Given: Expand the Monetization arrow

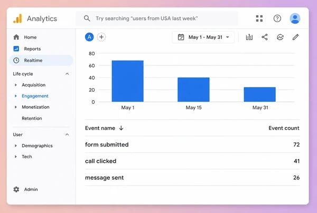Looking at the screenshot, I should (16, 107).
